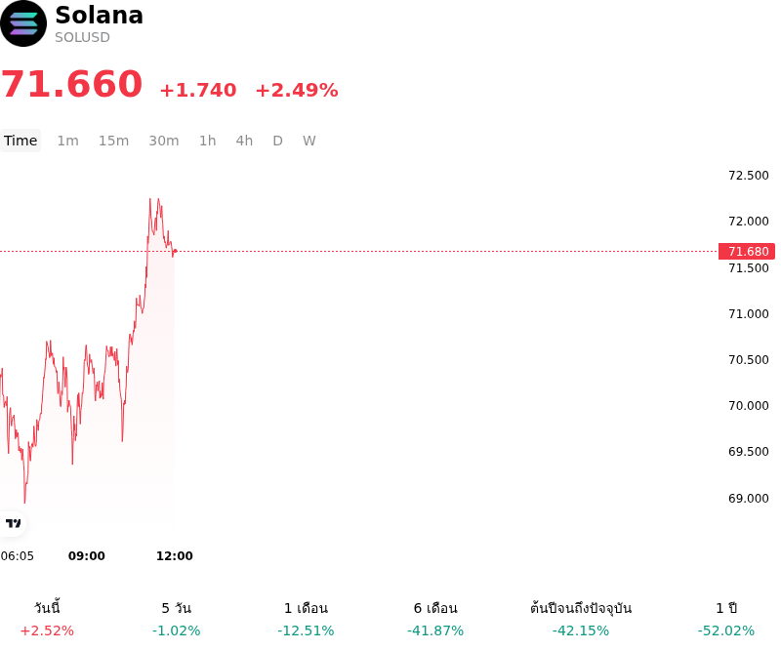
Task: Pick the 4h interval tab
Action: pyautogui.click(x=244, y=141)
